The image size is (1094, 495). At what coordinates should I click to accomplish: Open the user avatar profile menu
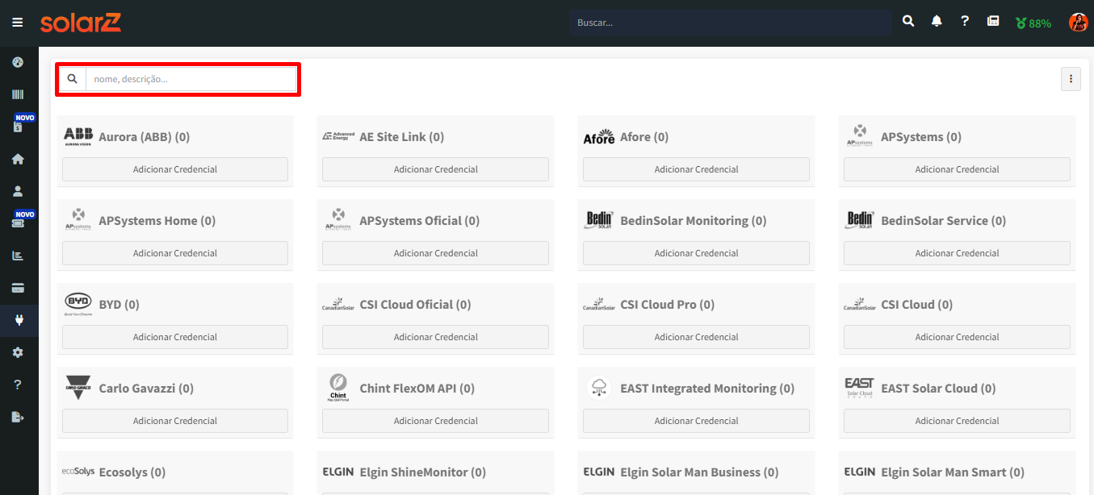pos(1078,23)
